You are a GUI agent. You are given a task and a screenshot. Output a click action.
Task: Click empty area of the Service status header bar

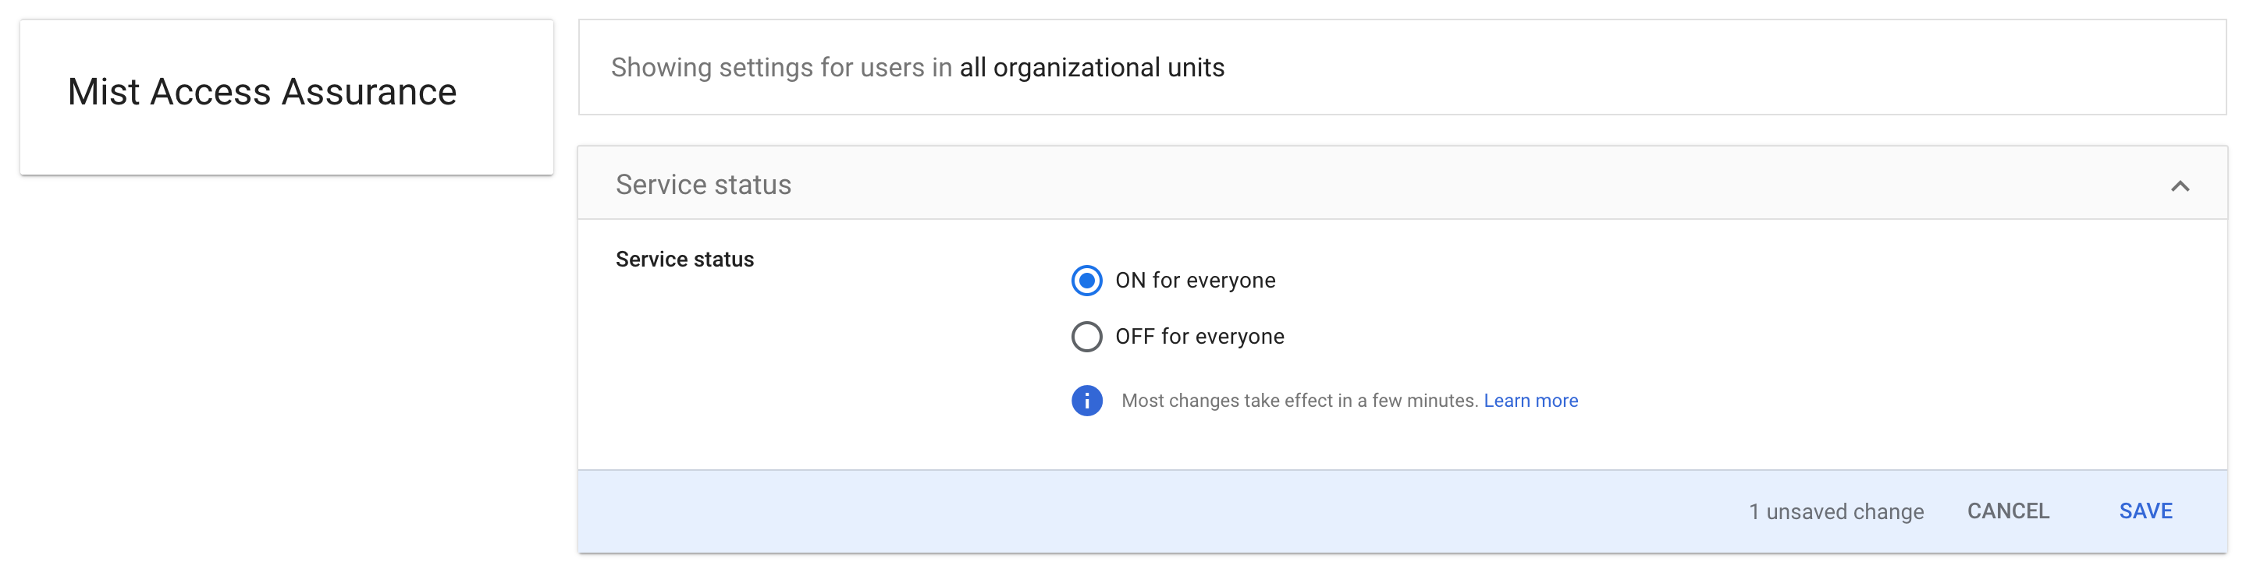click(1395, 185)
